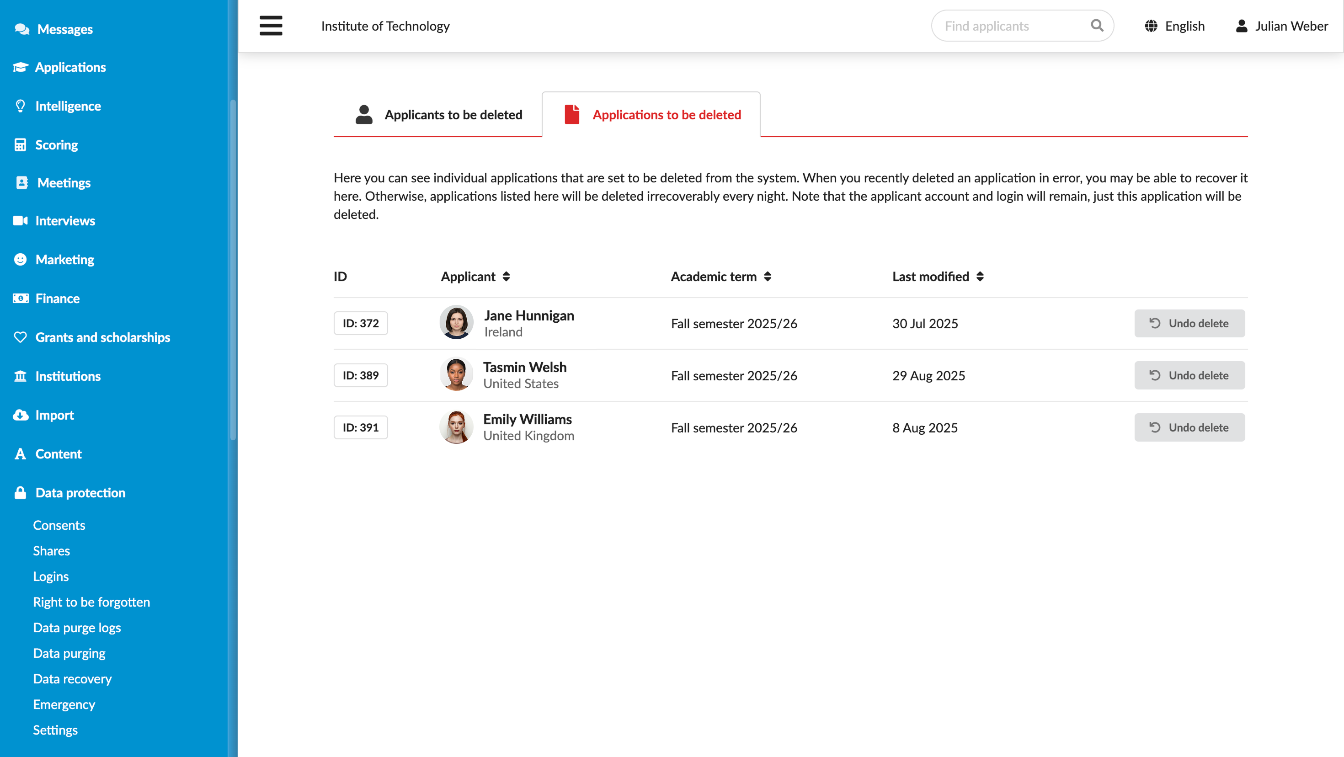Undo delete for Jane Hunnigan
Screen dimensions: 1344x757
tap(1189, 324)
